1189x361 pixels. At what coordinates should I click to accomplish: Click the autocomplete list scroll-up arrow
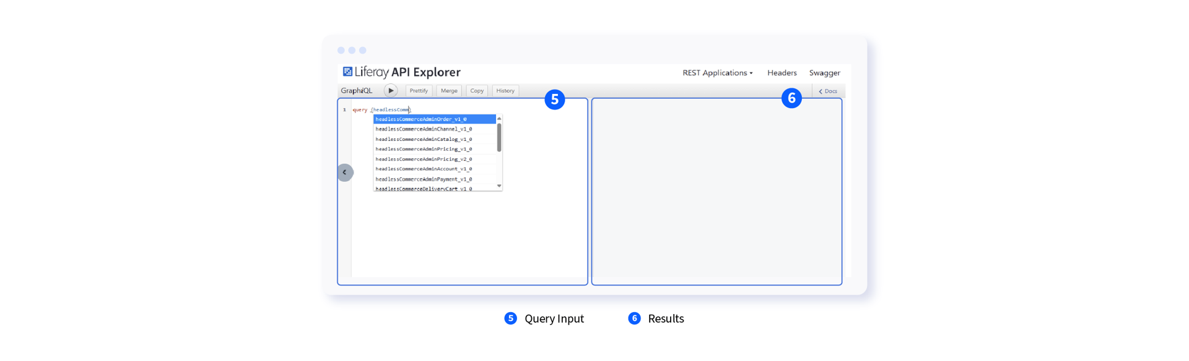coord(499,118)
